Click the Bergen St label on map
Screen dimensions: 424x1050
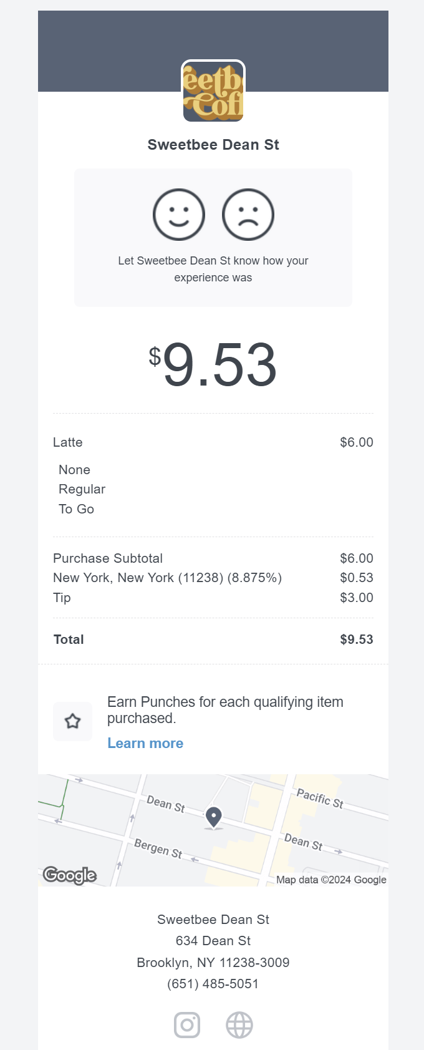click(158, 849)
